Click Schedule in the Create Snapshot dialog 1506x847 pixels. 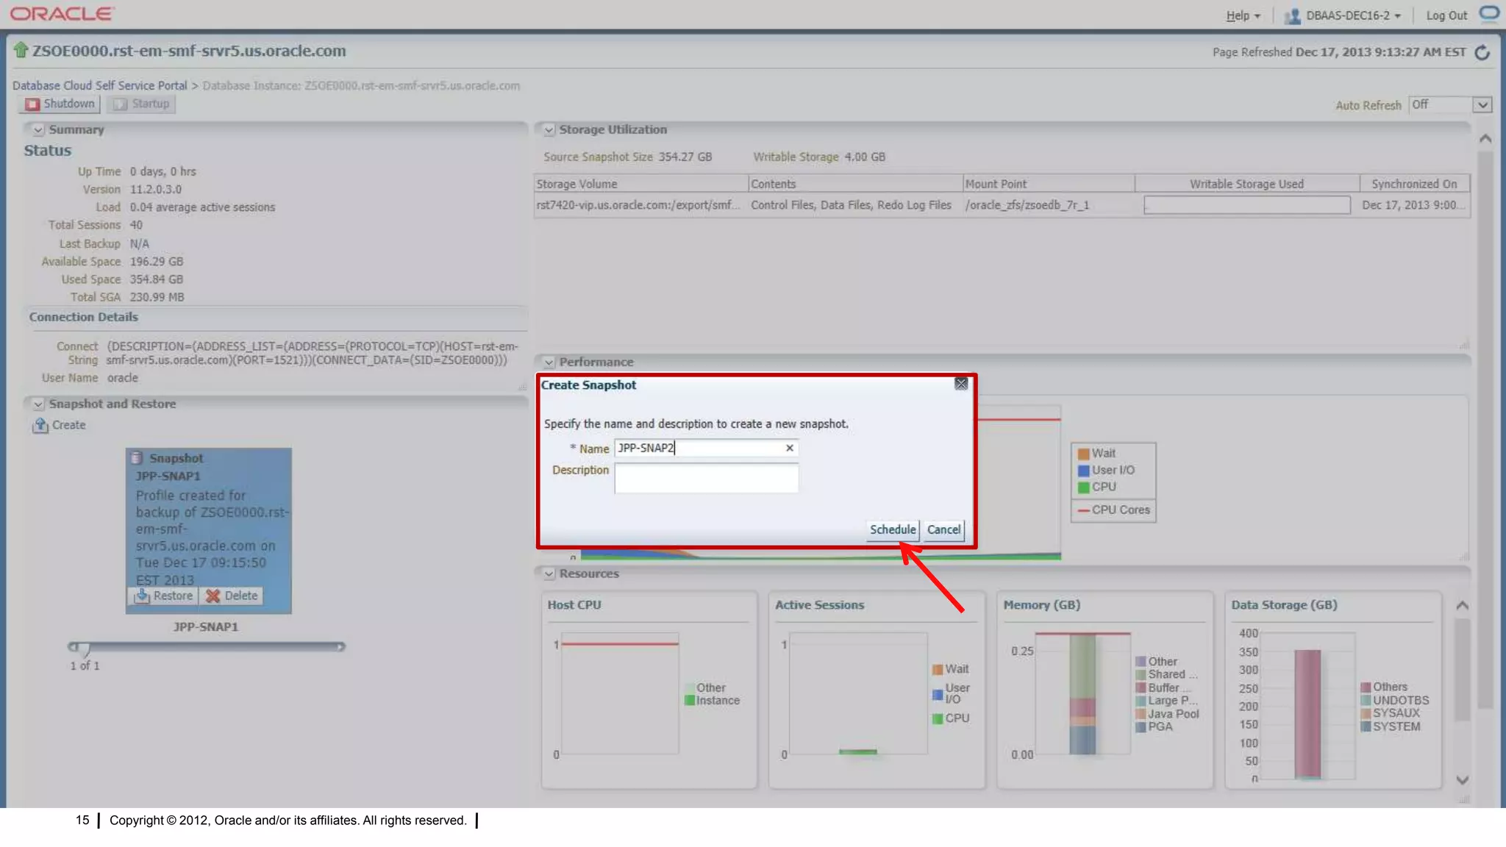click(x=892, y=529)
